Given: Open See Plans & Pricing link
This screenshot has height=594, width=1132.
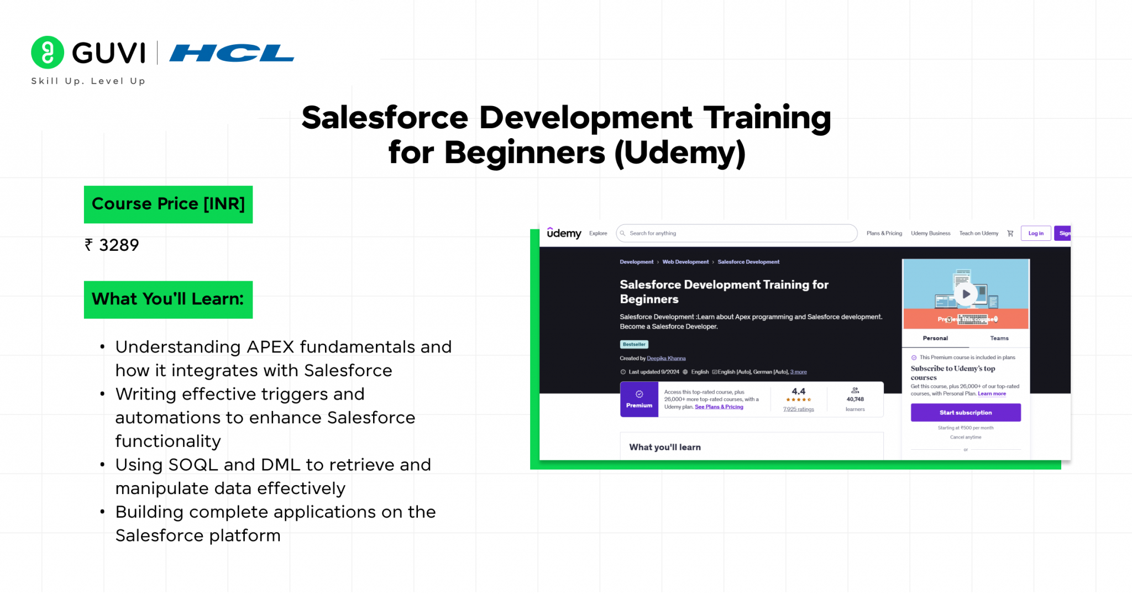Looking at the screenshot, I should [x=719, y=407].
